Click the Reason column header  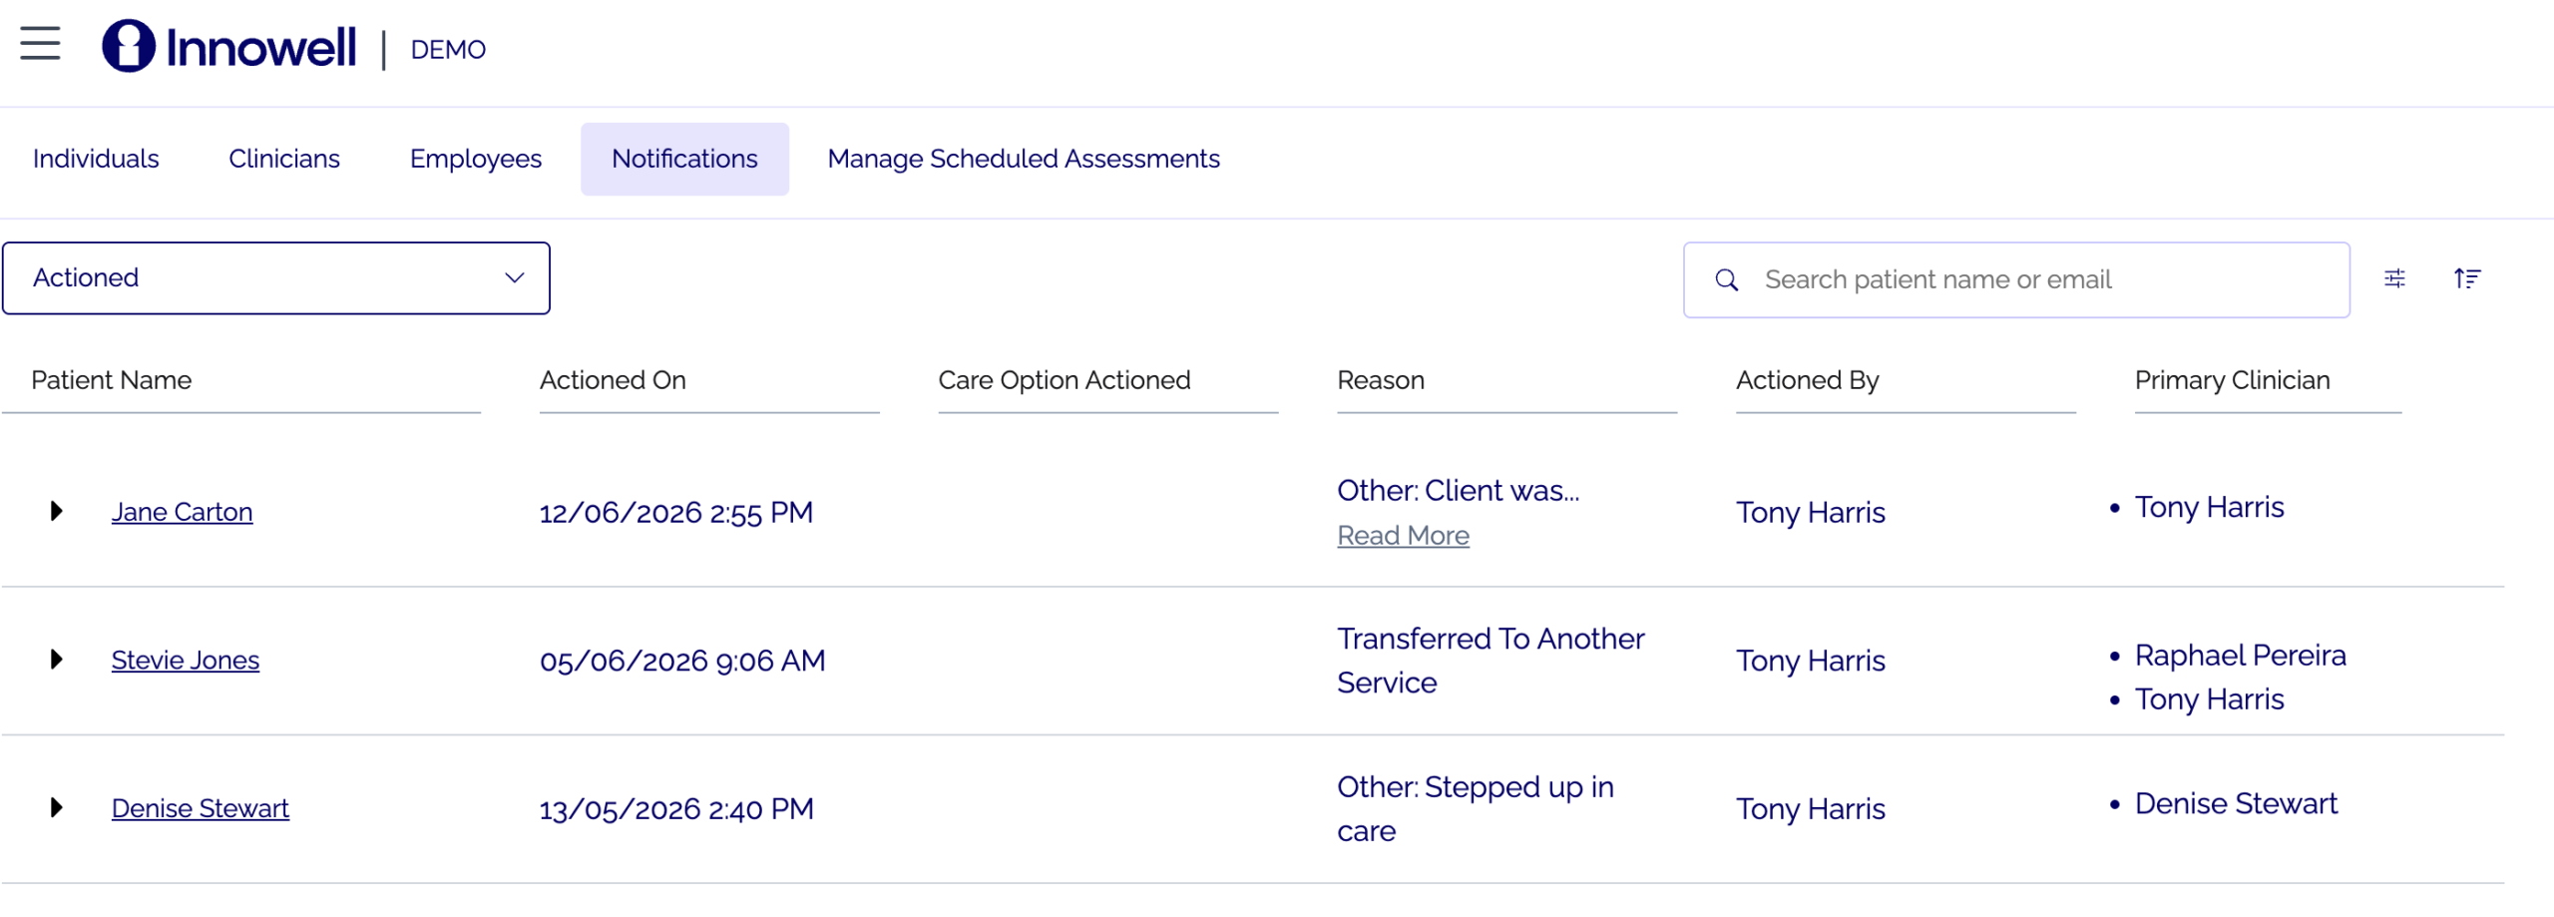(x=1381, y=380)
